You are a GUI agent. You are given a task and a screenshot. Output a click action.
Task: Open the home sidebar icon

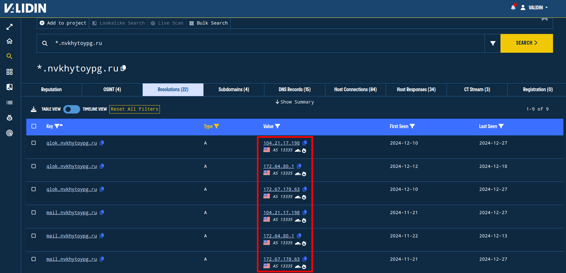tap(10, 41)
